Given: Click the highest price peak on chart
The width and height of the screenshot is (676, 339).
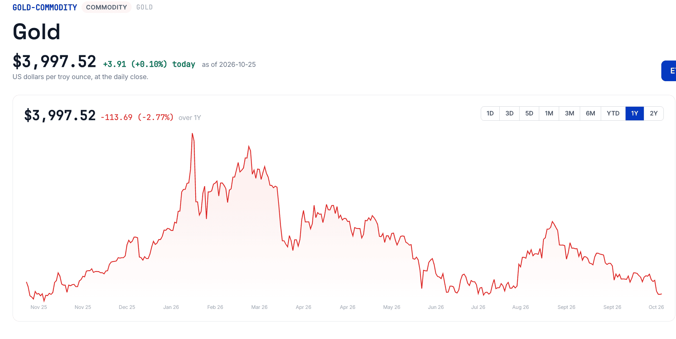Looking at the screenshot, I should click(x=192, y=134).
